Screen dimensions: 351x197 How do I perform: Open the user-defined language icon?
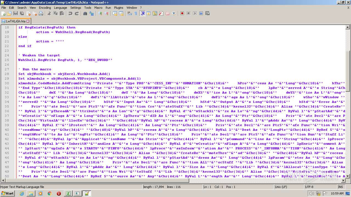click(x=149, y=13)
